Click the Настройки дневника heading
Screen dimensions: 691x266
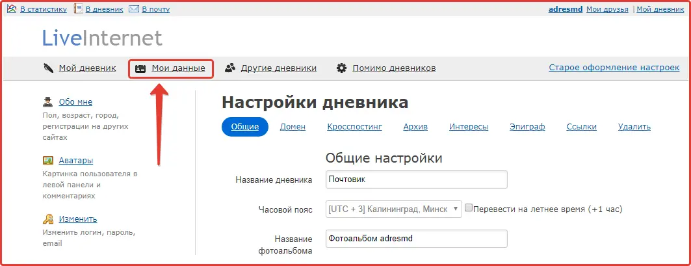[x=315, y=102]
